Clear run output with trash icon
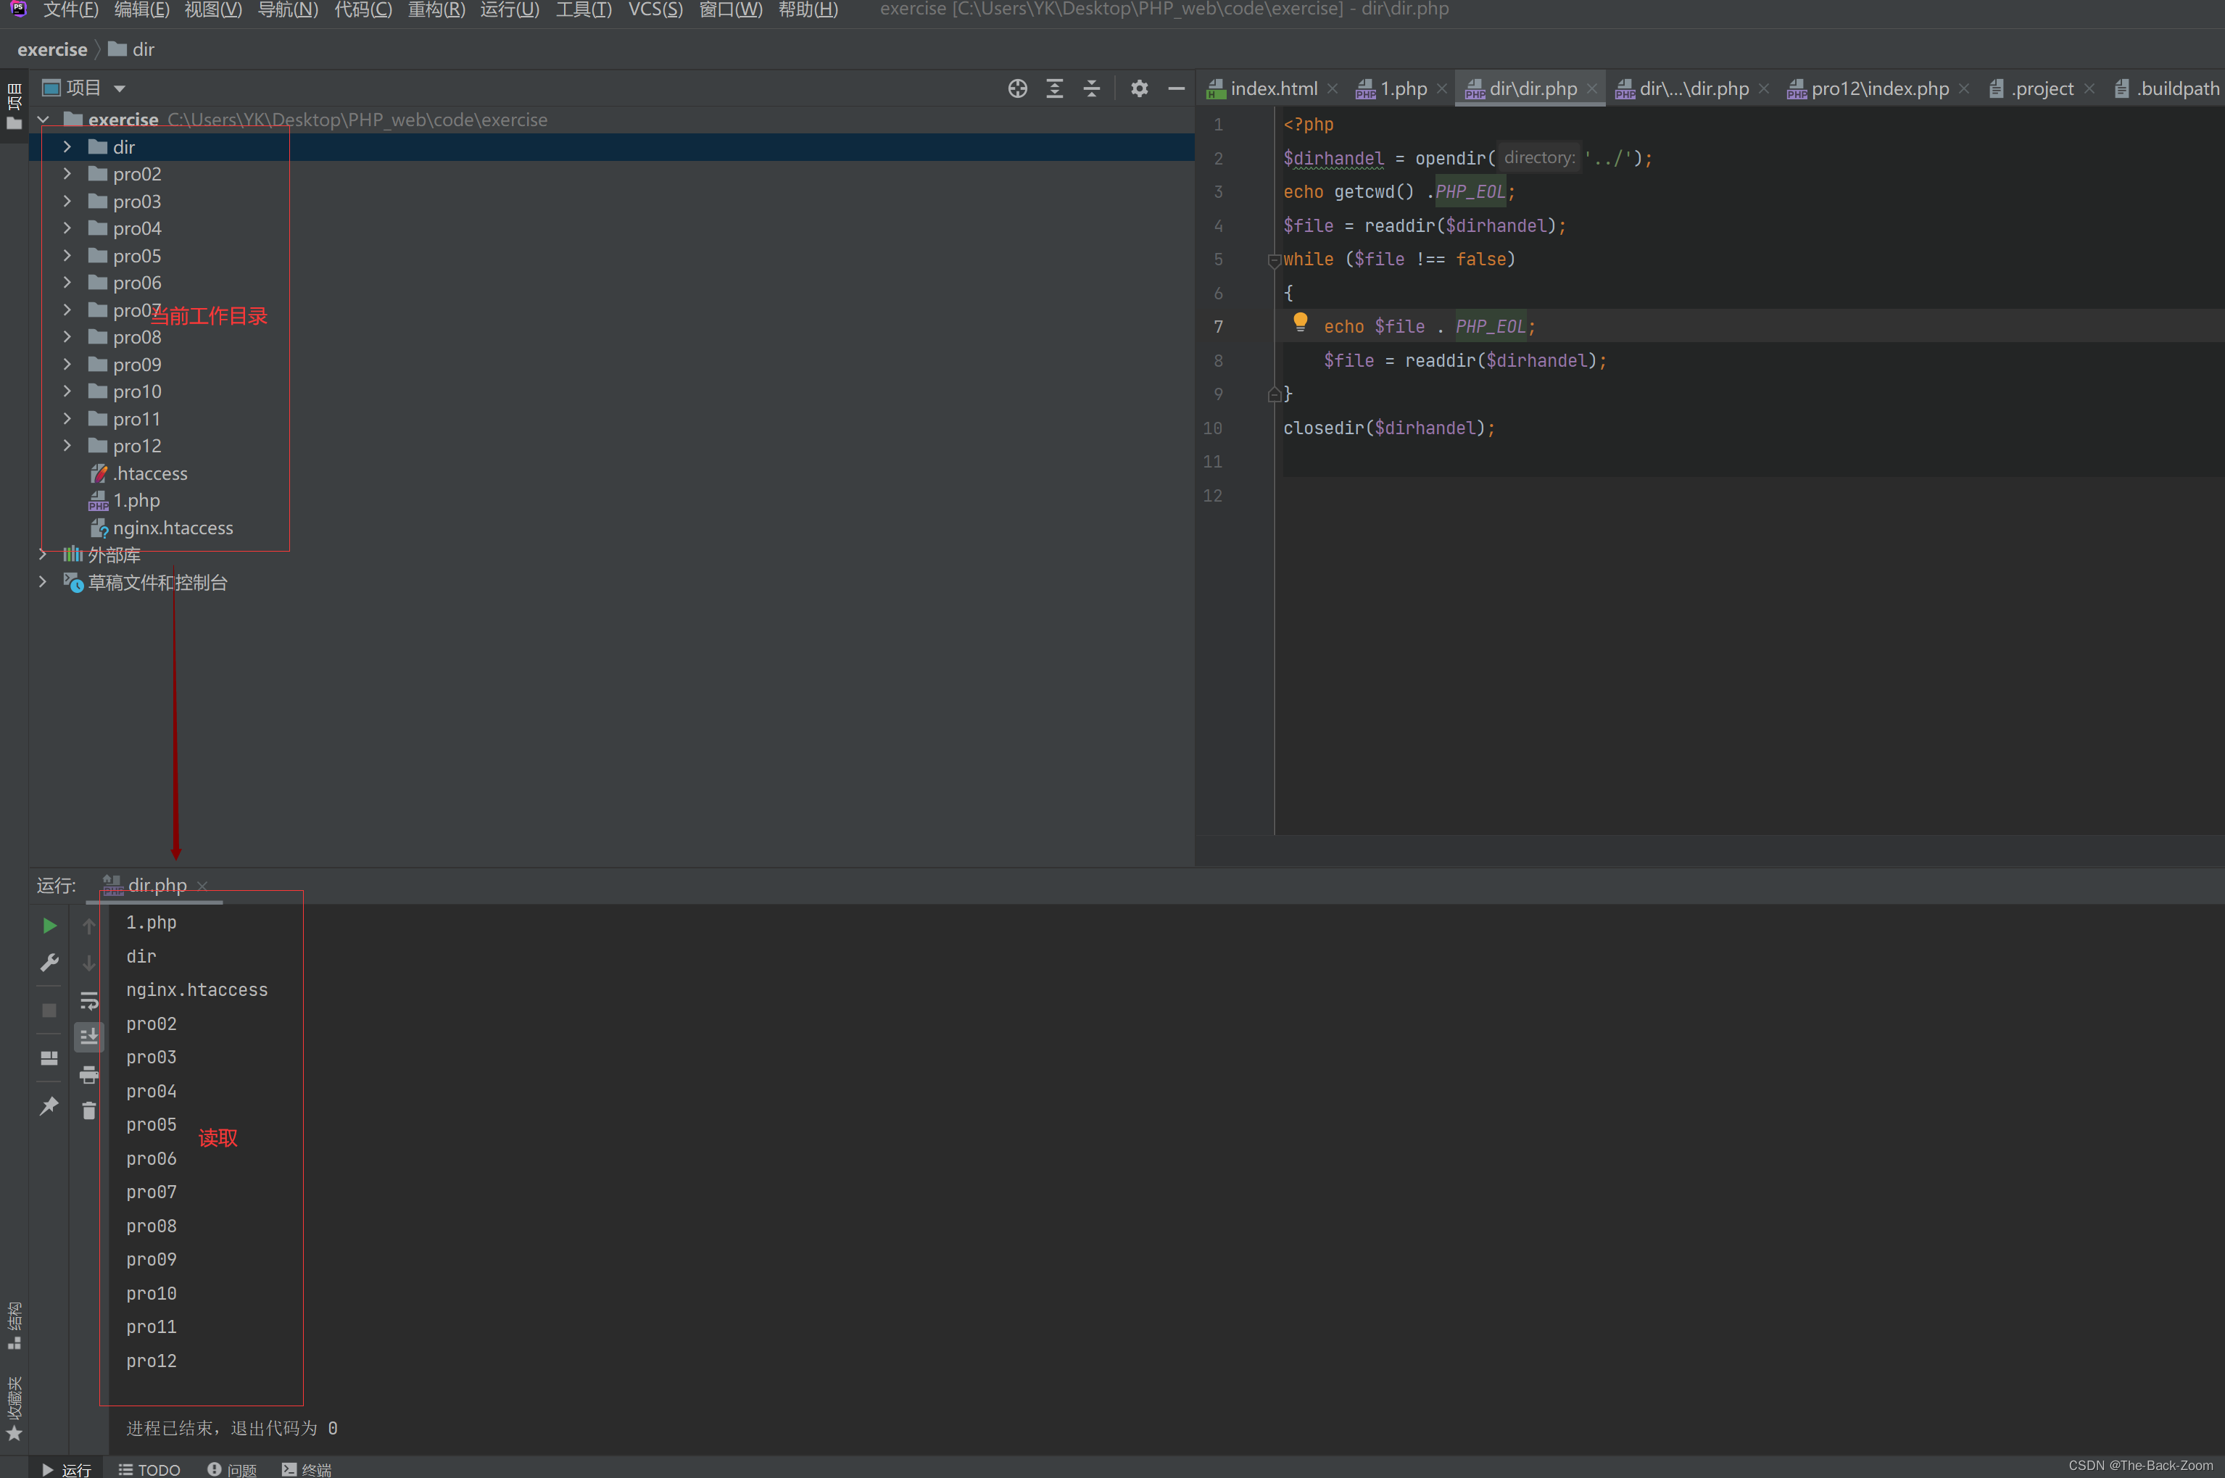Screen dimensions: 2225x1478 pyautogui.click(x=88, y=1111)
